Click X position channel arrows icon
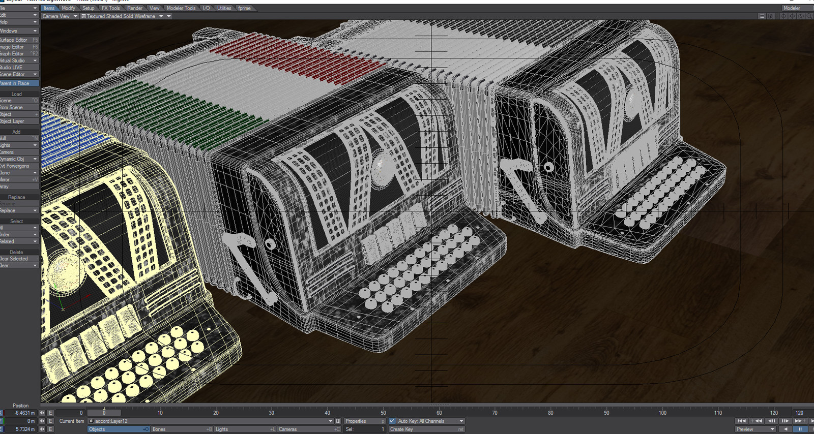 [x=42, y=413]
